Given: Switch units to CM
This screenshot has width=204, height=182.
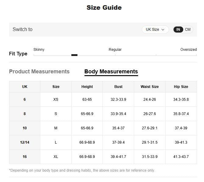Looking at the screenshot, I should coord(188,30).
